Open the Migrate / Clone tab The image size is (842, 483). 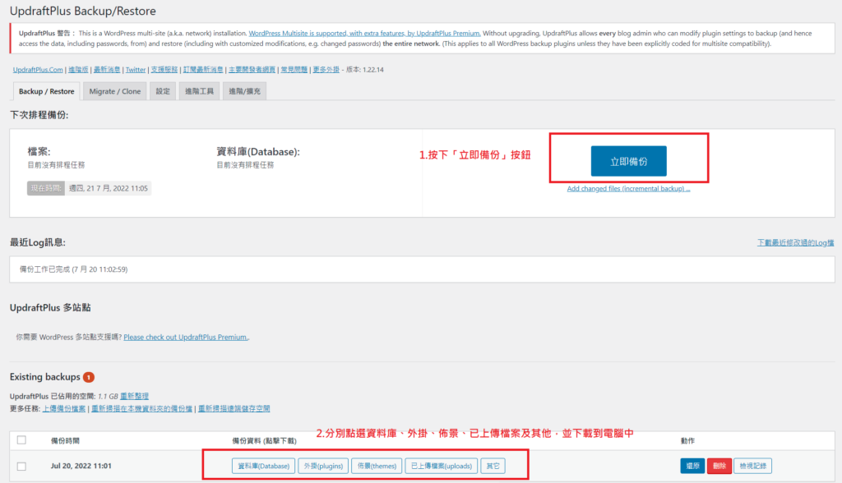point(114,91)
